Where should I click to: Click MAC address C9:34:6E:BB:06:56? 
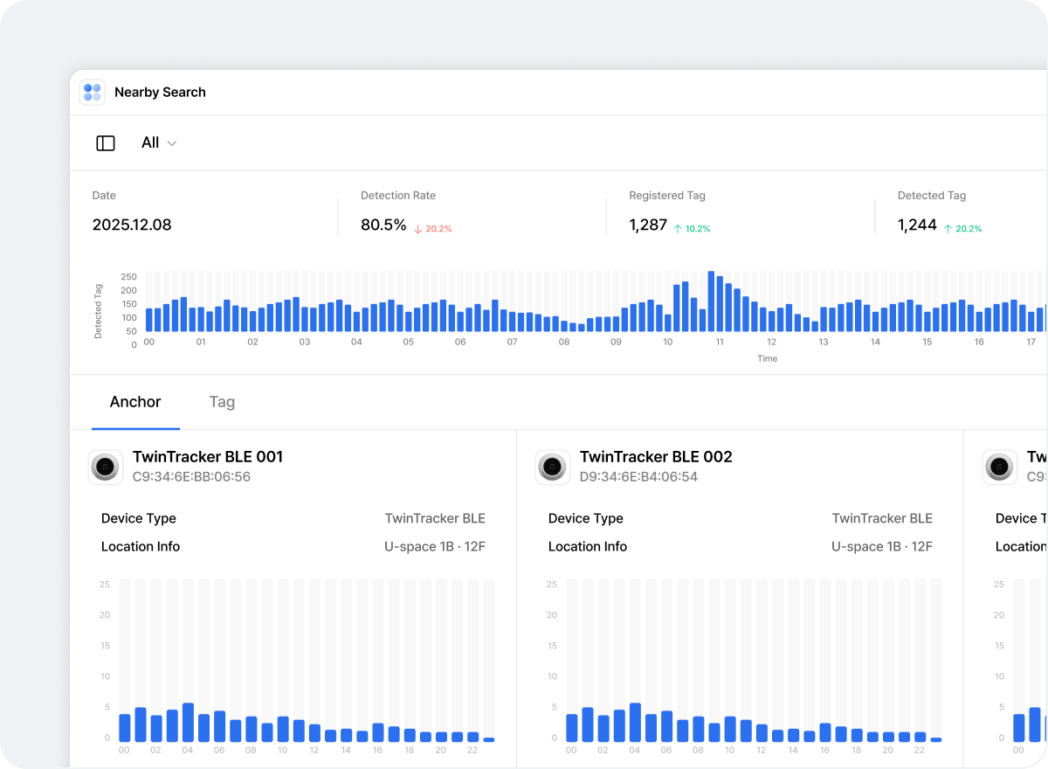click(x=191, y=477)
